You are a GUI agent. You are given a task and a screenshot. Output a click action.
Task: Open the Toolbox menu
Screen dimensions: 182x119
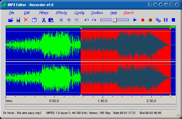point(97,13)
